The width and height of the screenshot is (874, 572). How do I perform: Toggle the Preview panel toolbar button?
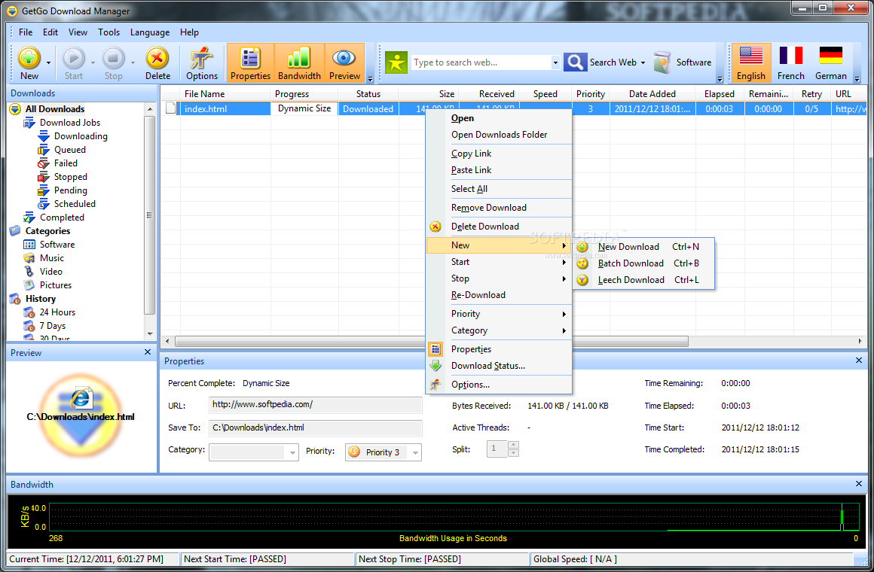click(x=344, y=63)
